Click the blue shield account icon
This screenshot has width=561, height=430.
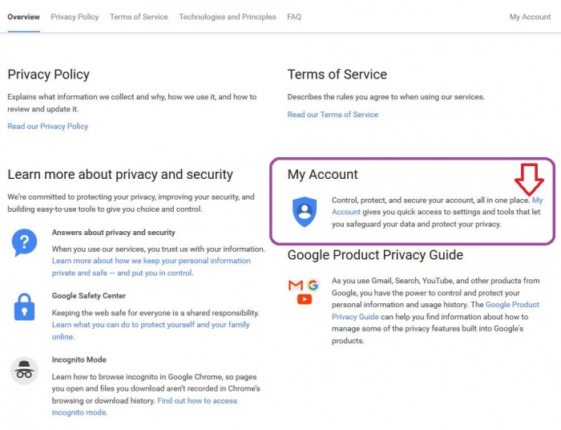[x=305, y=211]
